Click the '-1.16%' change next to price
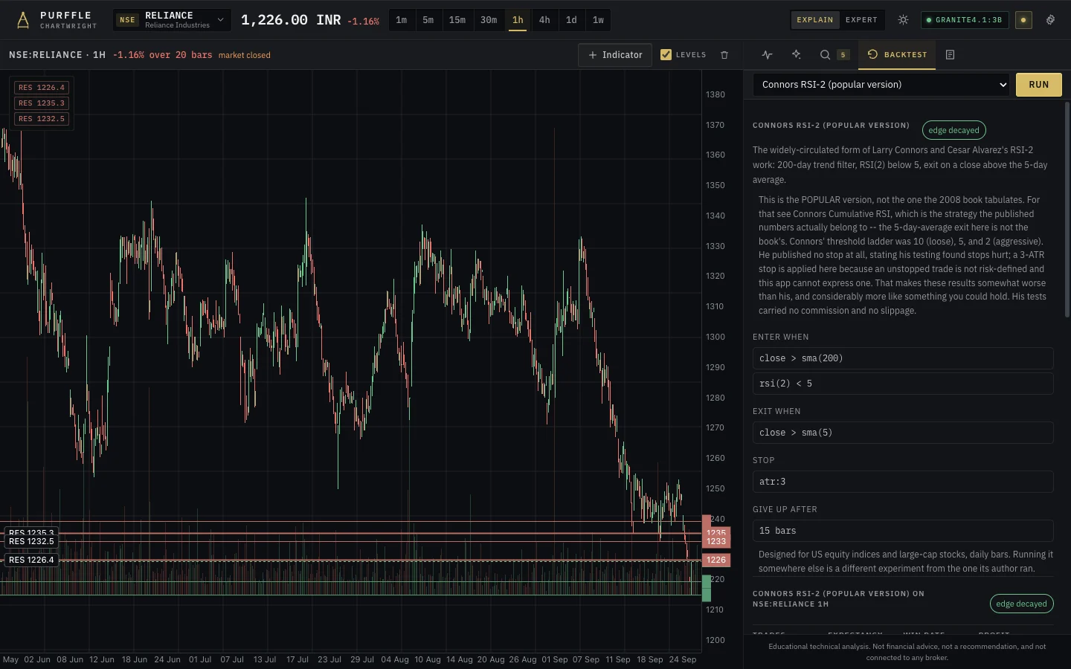 (363, 22)
